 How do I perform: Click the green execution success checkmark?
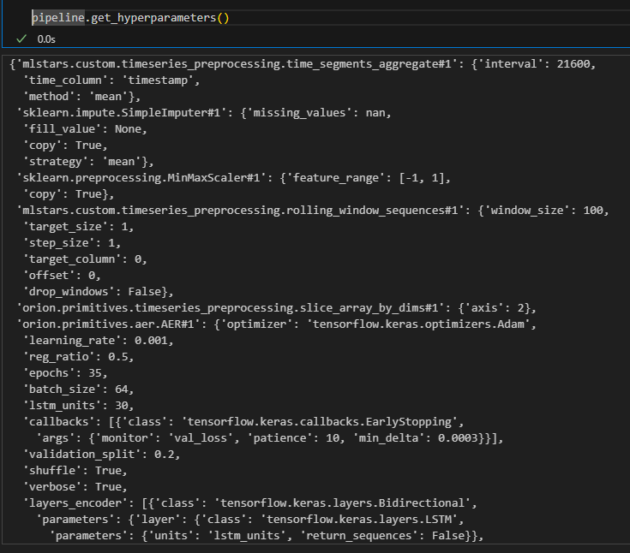point(21,39)
